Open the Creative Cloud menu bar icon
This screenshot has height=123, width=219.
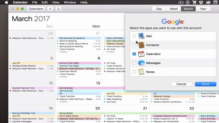[x=208, y=2]
